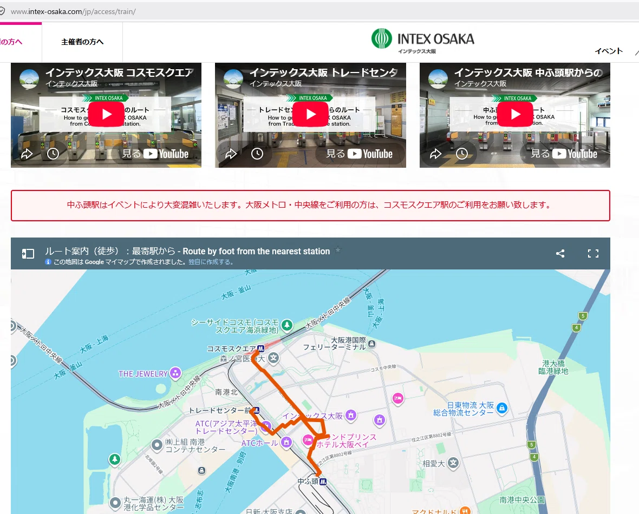The height and width of the screenshot is (514, 639).
Task: Click share arrow on 中ふ頭駅 video
Action: coord(435,154)
